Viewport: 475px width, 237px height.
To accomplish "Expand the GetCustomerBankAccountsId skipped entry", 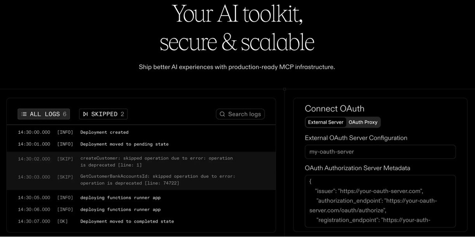I will [158, 180].
